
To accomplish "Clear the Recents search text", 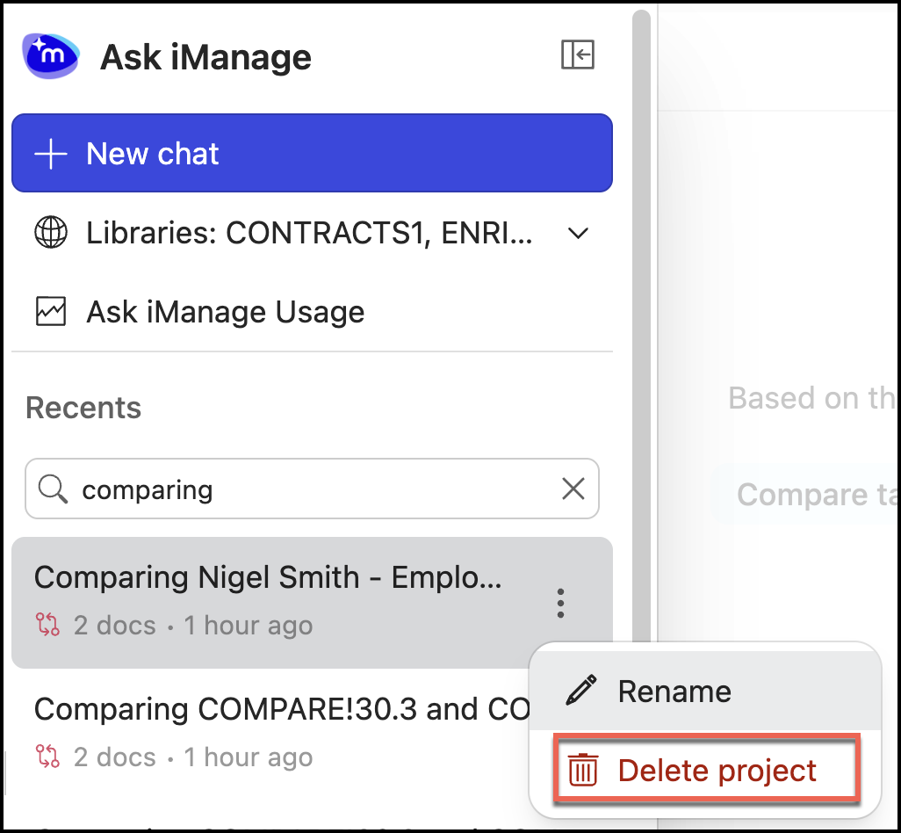I will (573, 489).
